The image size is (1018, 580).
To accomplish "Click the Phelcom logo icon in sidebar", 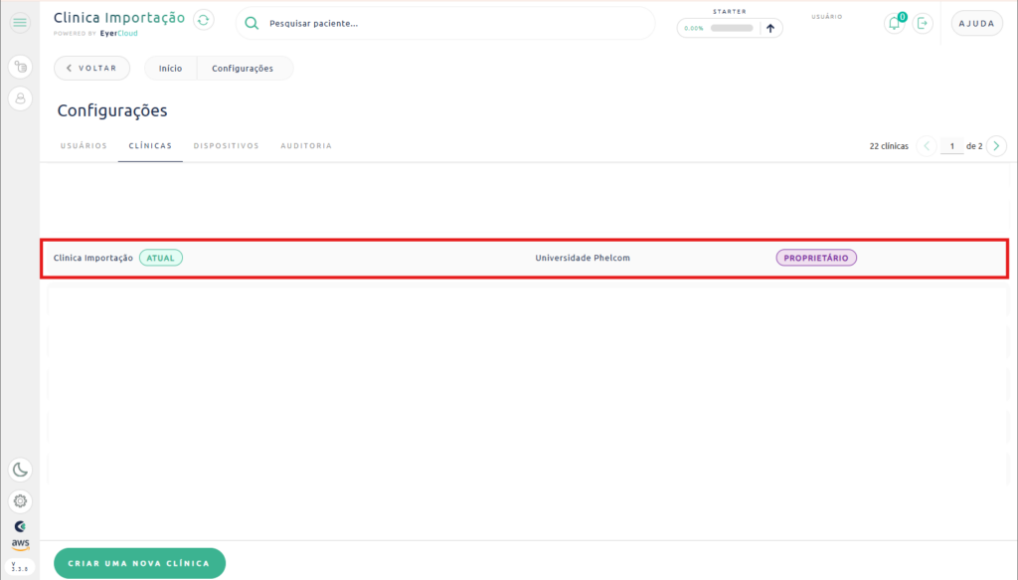I will pos(20,525).
